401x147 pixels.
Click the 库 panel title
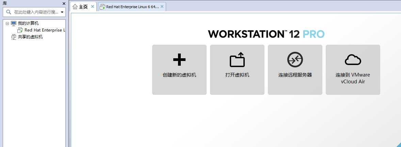pos(5,3)
